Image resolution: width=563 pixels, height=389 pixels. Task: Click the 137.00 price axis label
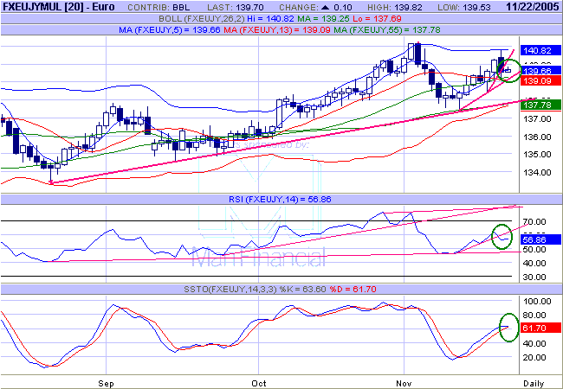click(x=538, y=119)
